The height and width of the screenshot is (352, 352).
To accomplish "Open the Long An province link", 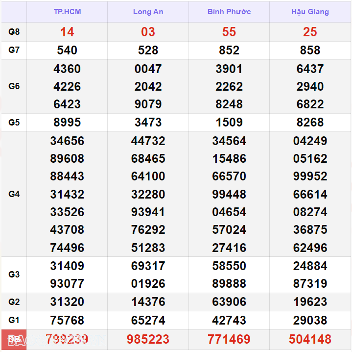I will point(148,12).
